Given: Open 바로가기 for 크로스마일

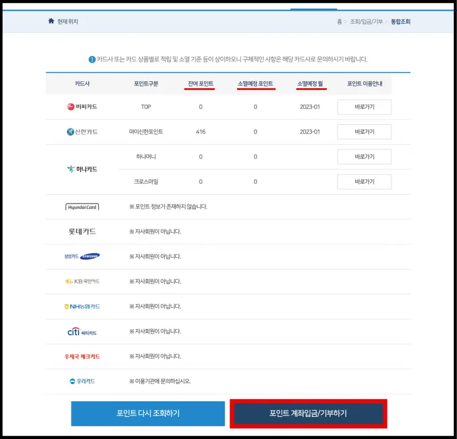Looking at the screenshot, I should click(364, 181).
